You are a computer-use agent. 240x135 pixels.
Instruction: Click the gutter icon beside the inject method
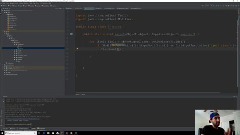[71, 34]
